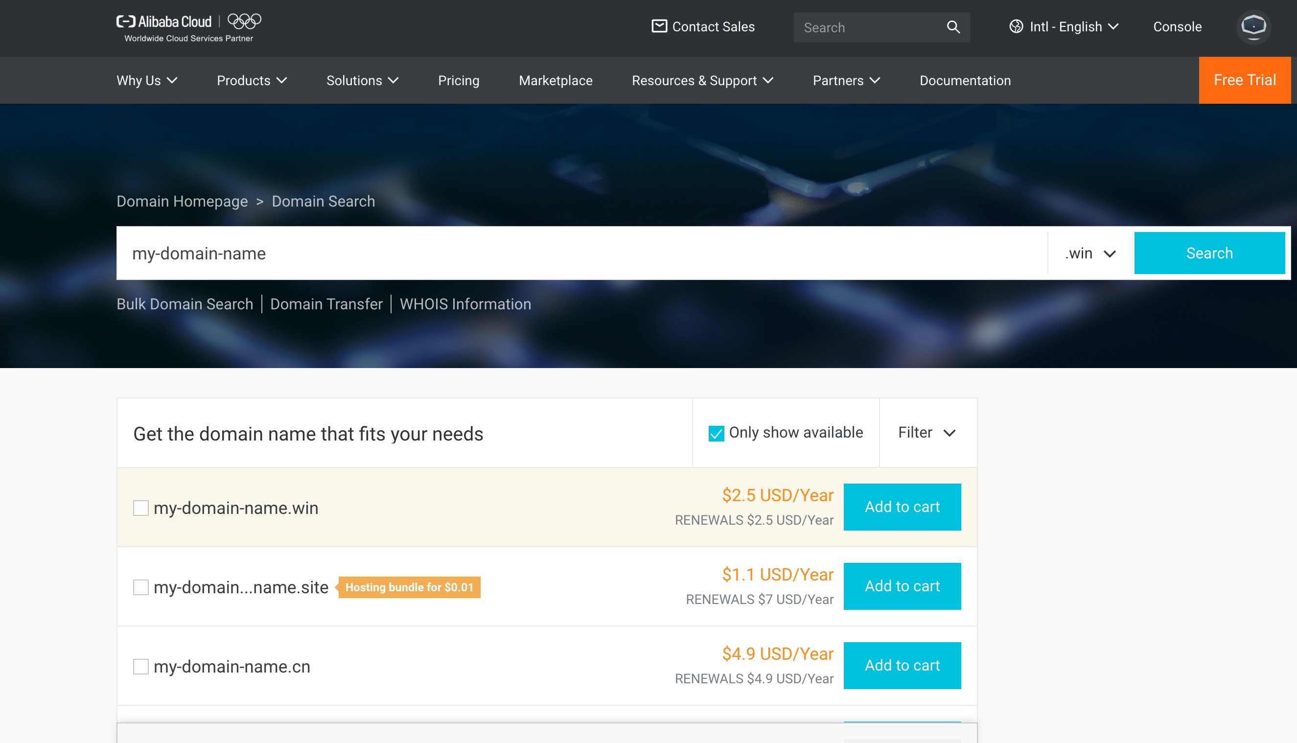1297x743 pixels.
Task: Uncheck Only show available checkbox
Action: coord(716,433)
